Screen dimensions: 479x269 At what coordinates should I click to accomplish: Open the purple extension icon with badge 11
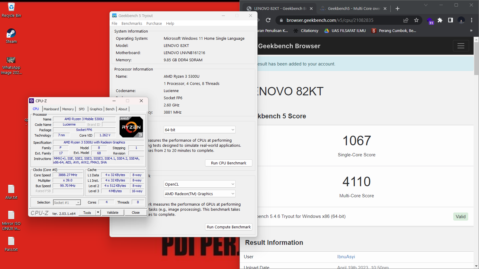tap(430, 21)
